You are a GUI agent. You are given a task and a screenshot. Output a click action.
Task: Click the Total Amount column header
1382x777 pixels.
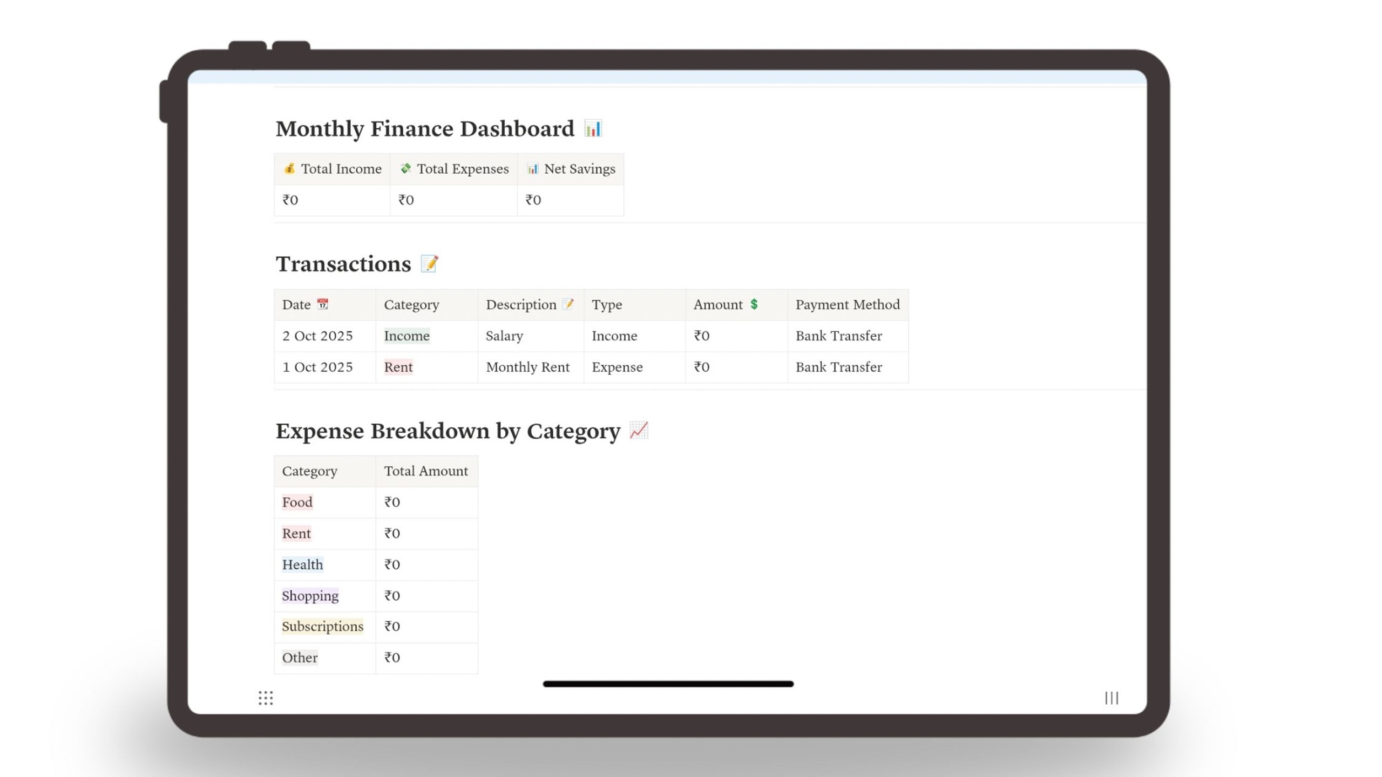pyautogui.click(x=426, y=471)
